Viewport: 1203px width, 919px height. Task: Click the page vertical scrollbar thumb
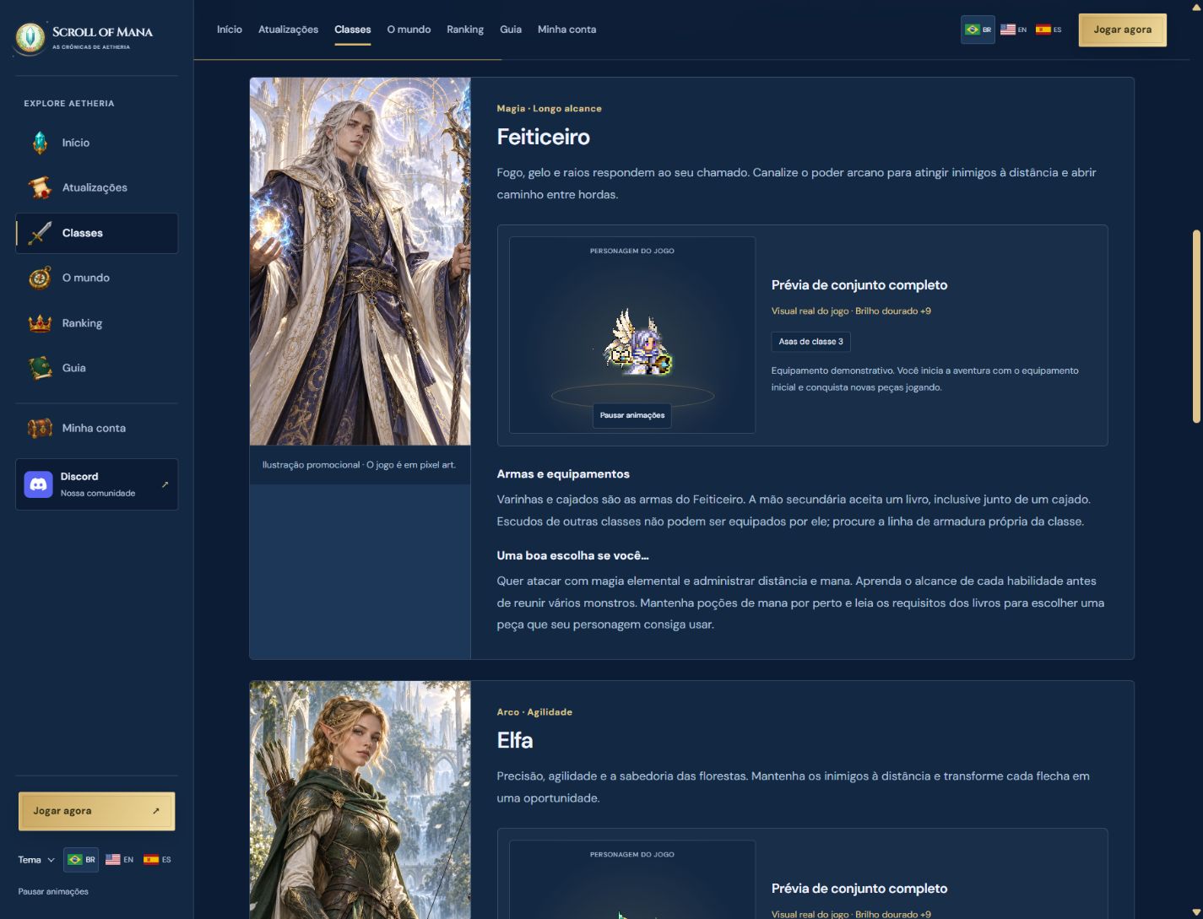pos(1195,326)
